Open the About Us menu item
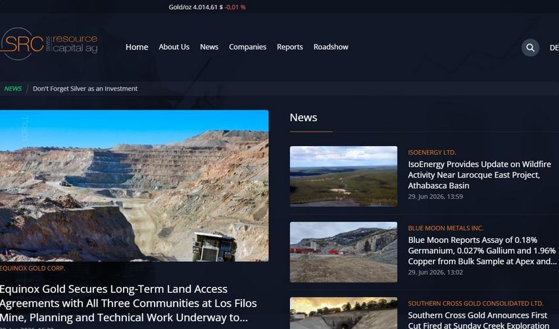Screen dimensions: 559x329 174,47
